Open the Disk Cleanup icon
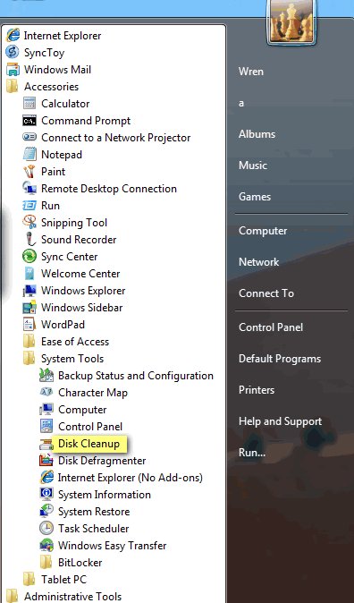This screenshot has width=354, height=603. 46,444
